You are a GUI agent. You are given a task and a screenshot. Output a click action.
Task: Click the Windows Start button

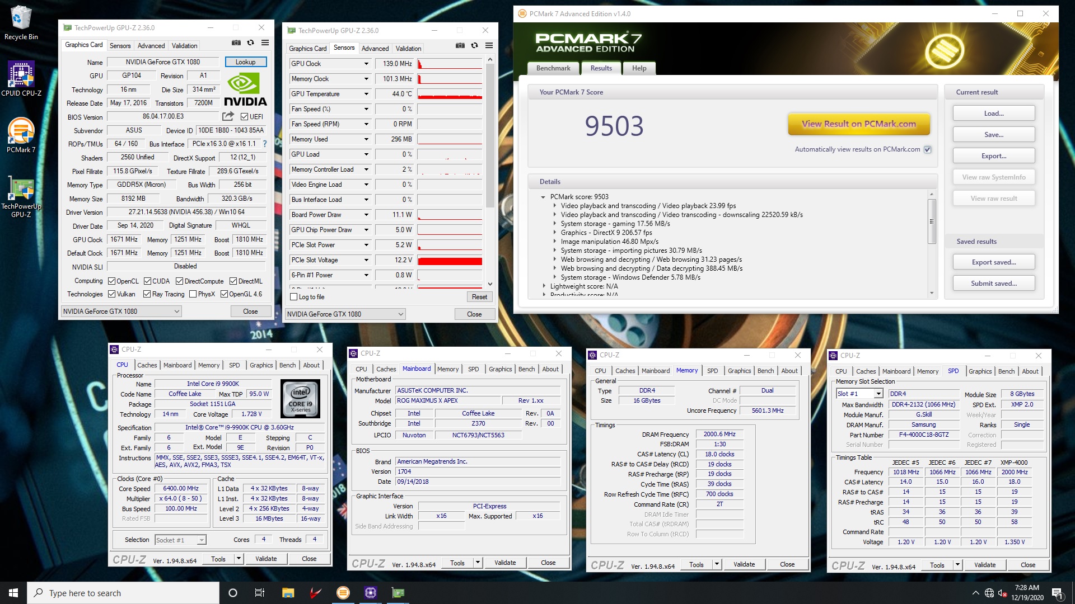coord(13,593)
